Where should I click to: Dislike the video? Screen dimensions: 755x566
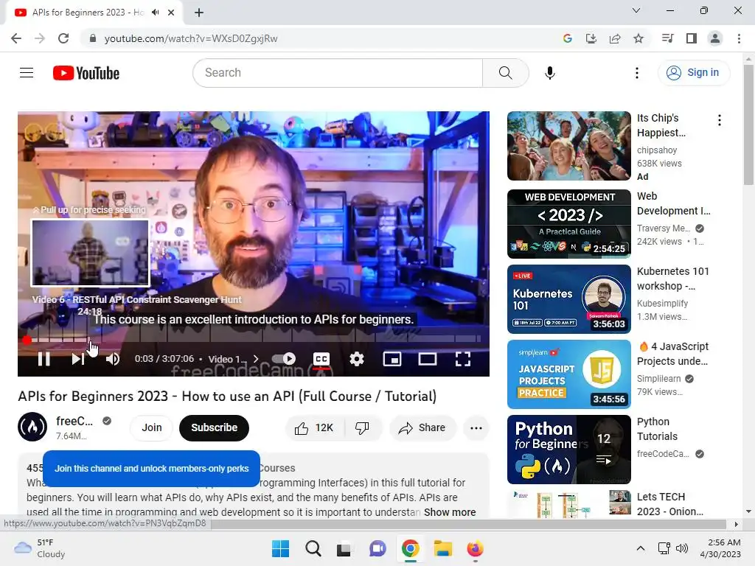[x=363, y=428]
